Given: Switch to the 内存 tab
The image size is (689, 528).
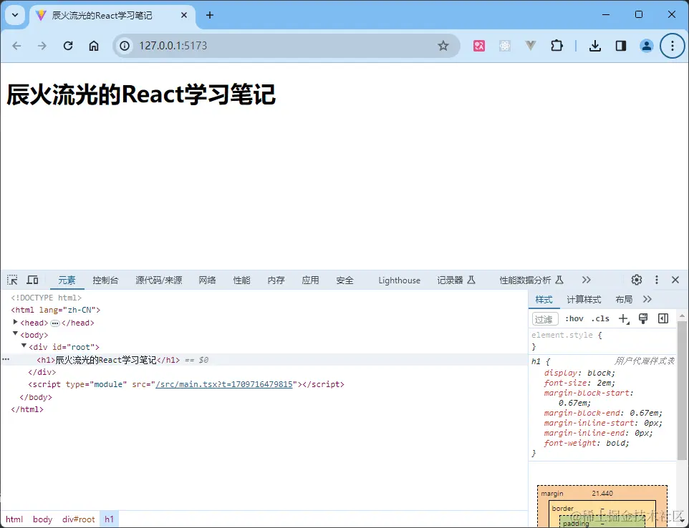Looking at the screenshot, I should (276, 280).
